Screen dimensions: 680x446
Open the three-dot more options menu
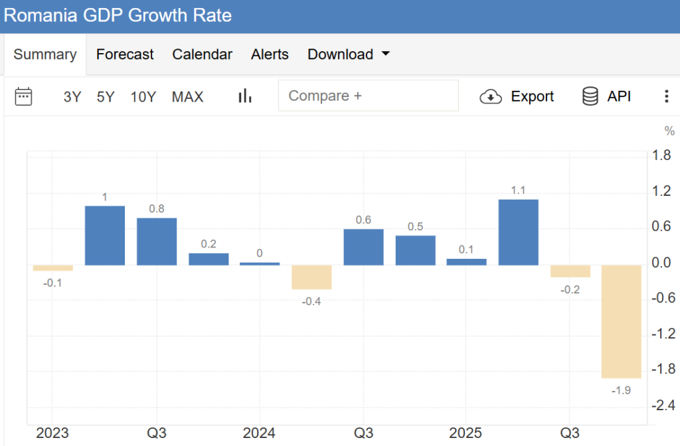[x=666, y=97]
